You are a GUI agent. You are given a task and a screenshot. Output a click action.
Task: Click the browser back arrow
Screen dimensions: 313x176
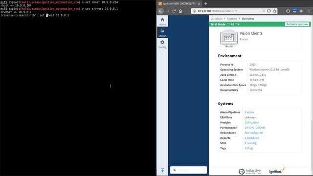pos(161,11)
